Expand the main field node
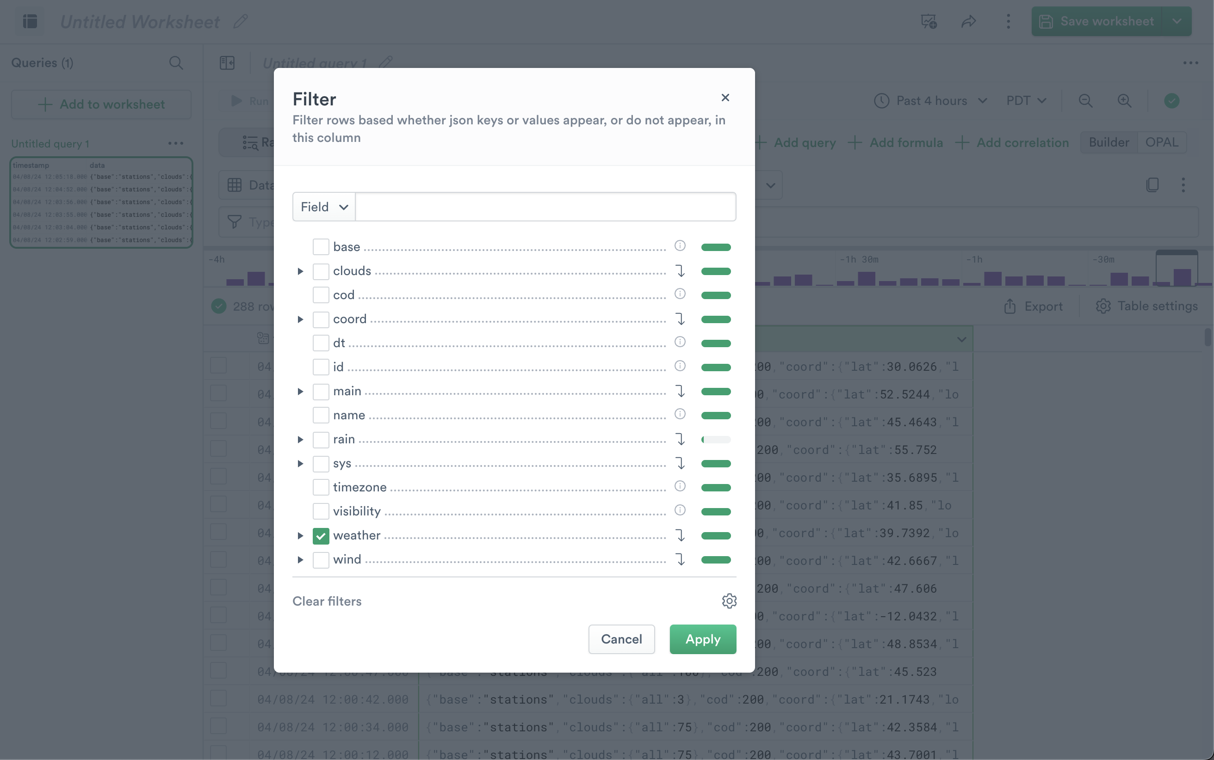1214x760 pixels. coord(300,392)
